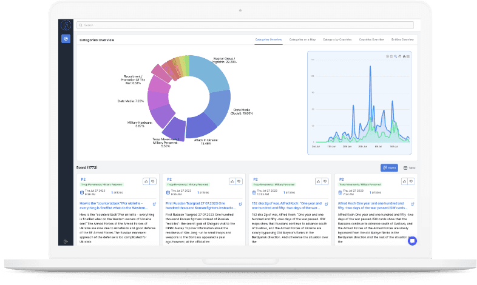Image resolution: width=477 pixels, height=285 pixels.
Task: Thumbs up the First Russian Tsargrad card
Action: click(x=232, y=181)
